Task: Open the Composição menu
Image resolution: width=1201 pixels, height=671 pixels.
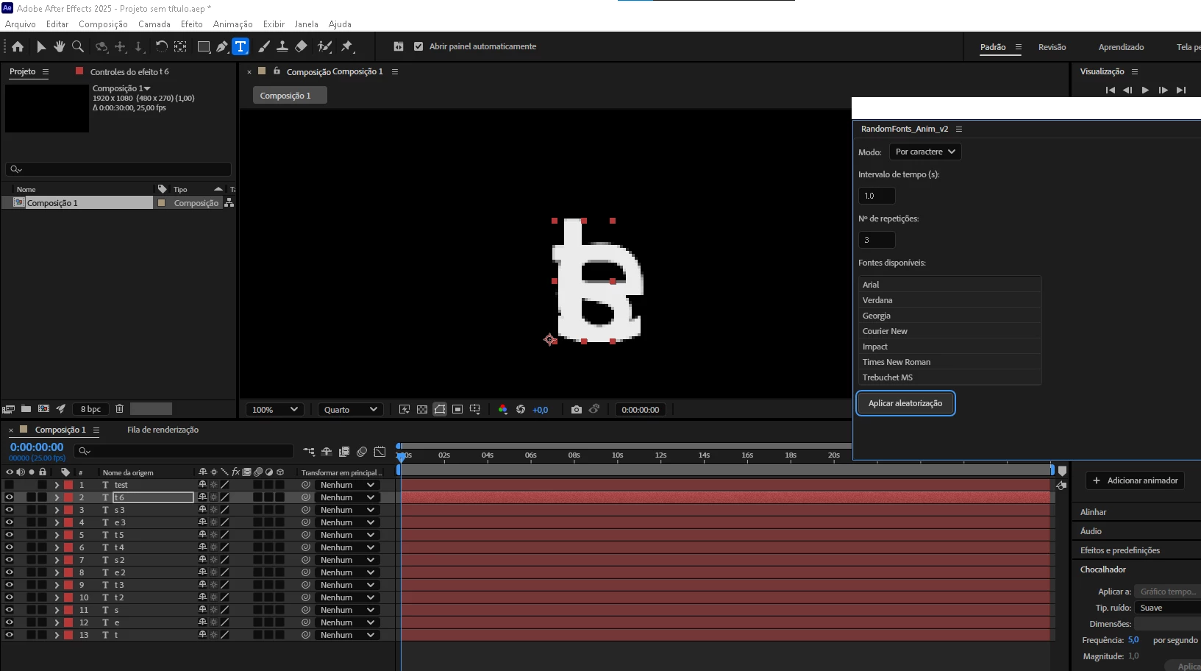Action: click(x=103, y=24)
